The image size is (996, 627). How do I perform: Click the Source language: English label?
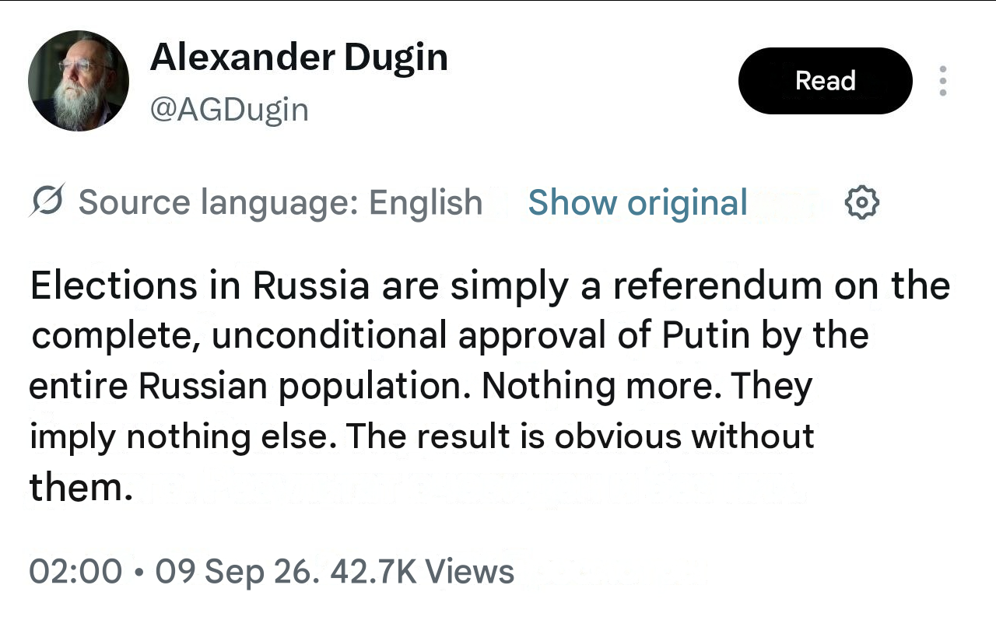tap(280, 202)
